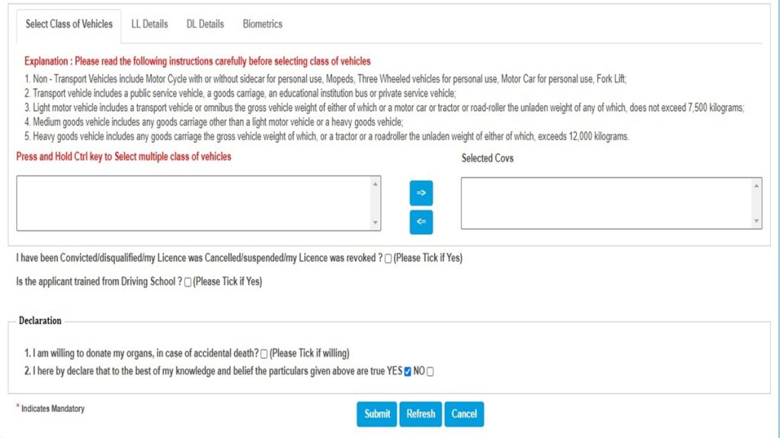Tick the organ donation willingness checkbox
Screen dimensions: 780x438
tap(264, 354)
